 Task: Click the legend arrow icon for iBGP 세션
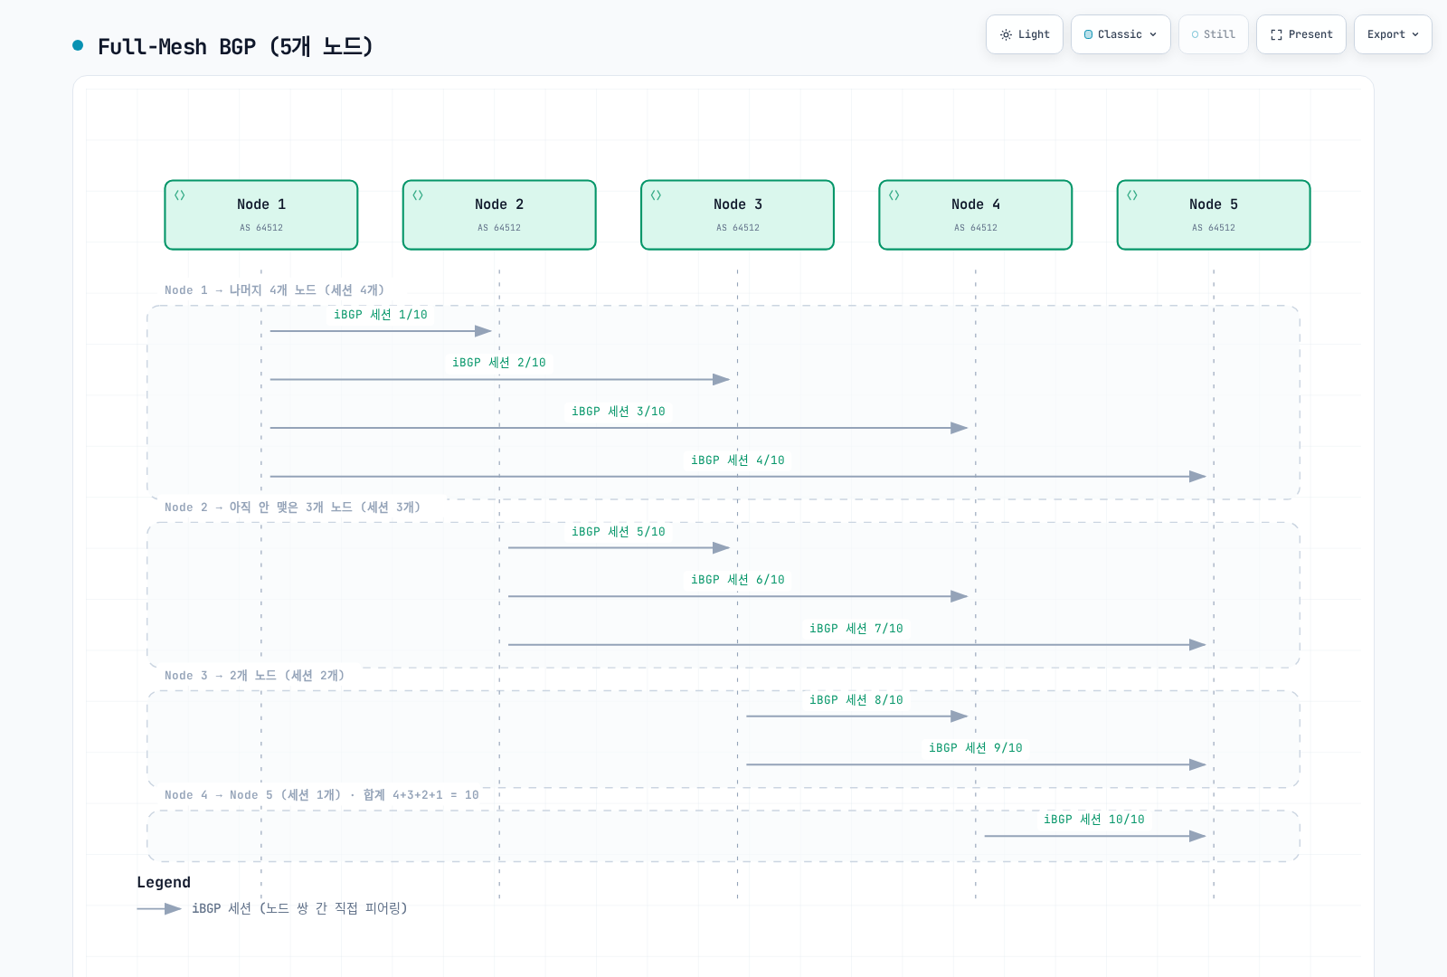click(x=159, y=908)
